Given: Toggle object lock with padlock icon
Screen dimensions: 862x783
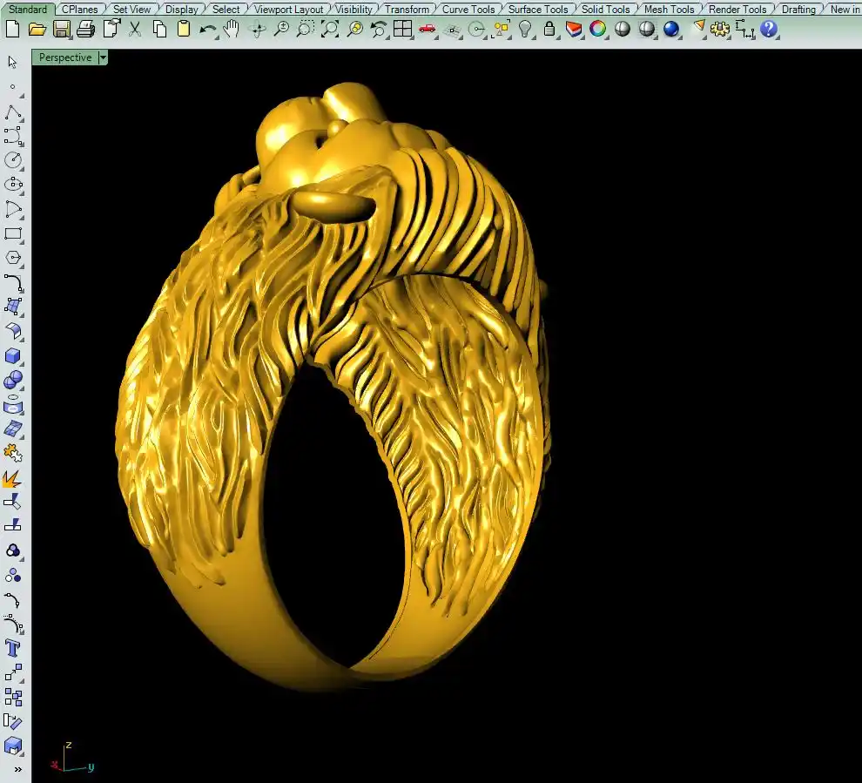Looking at the screenshot, I should (x=549, y=29).
